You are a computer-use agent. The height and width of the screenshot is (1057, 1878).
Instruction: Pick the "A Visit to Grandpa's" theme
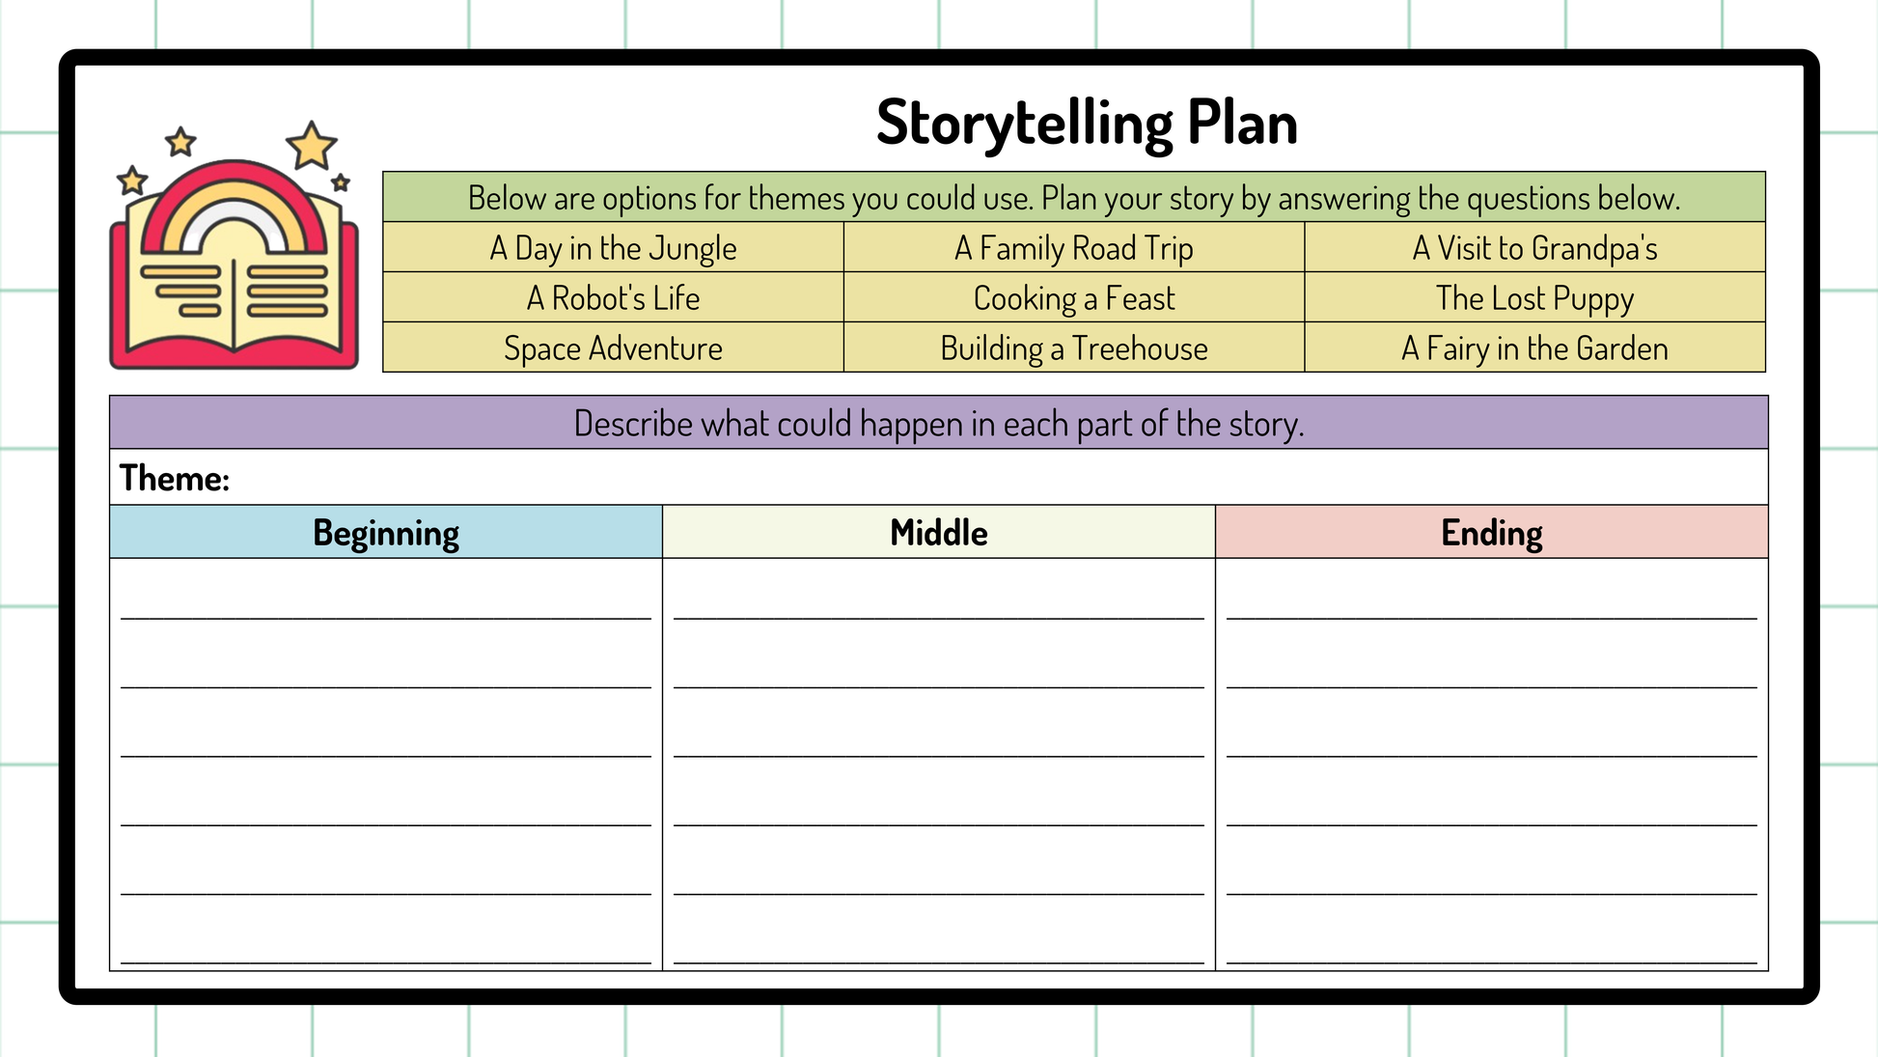tap(1534, 248)
